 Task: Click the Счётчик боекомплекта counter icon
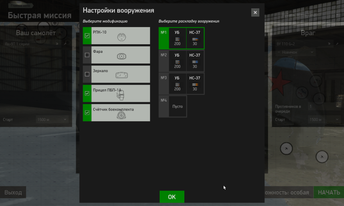point(121,115)
